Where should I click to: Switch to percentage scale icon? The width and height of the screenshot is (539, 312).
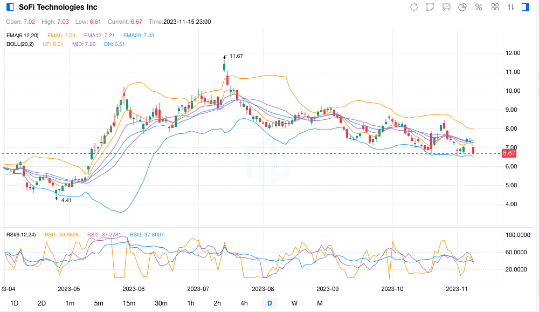(479, 7)
